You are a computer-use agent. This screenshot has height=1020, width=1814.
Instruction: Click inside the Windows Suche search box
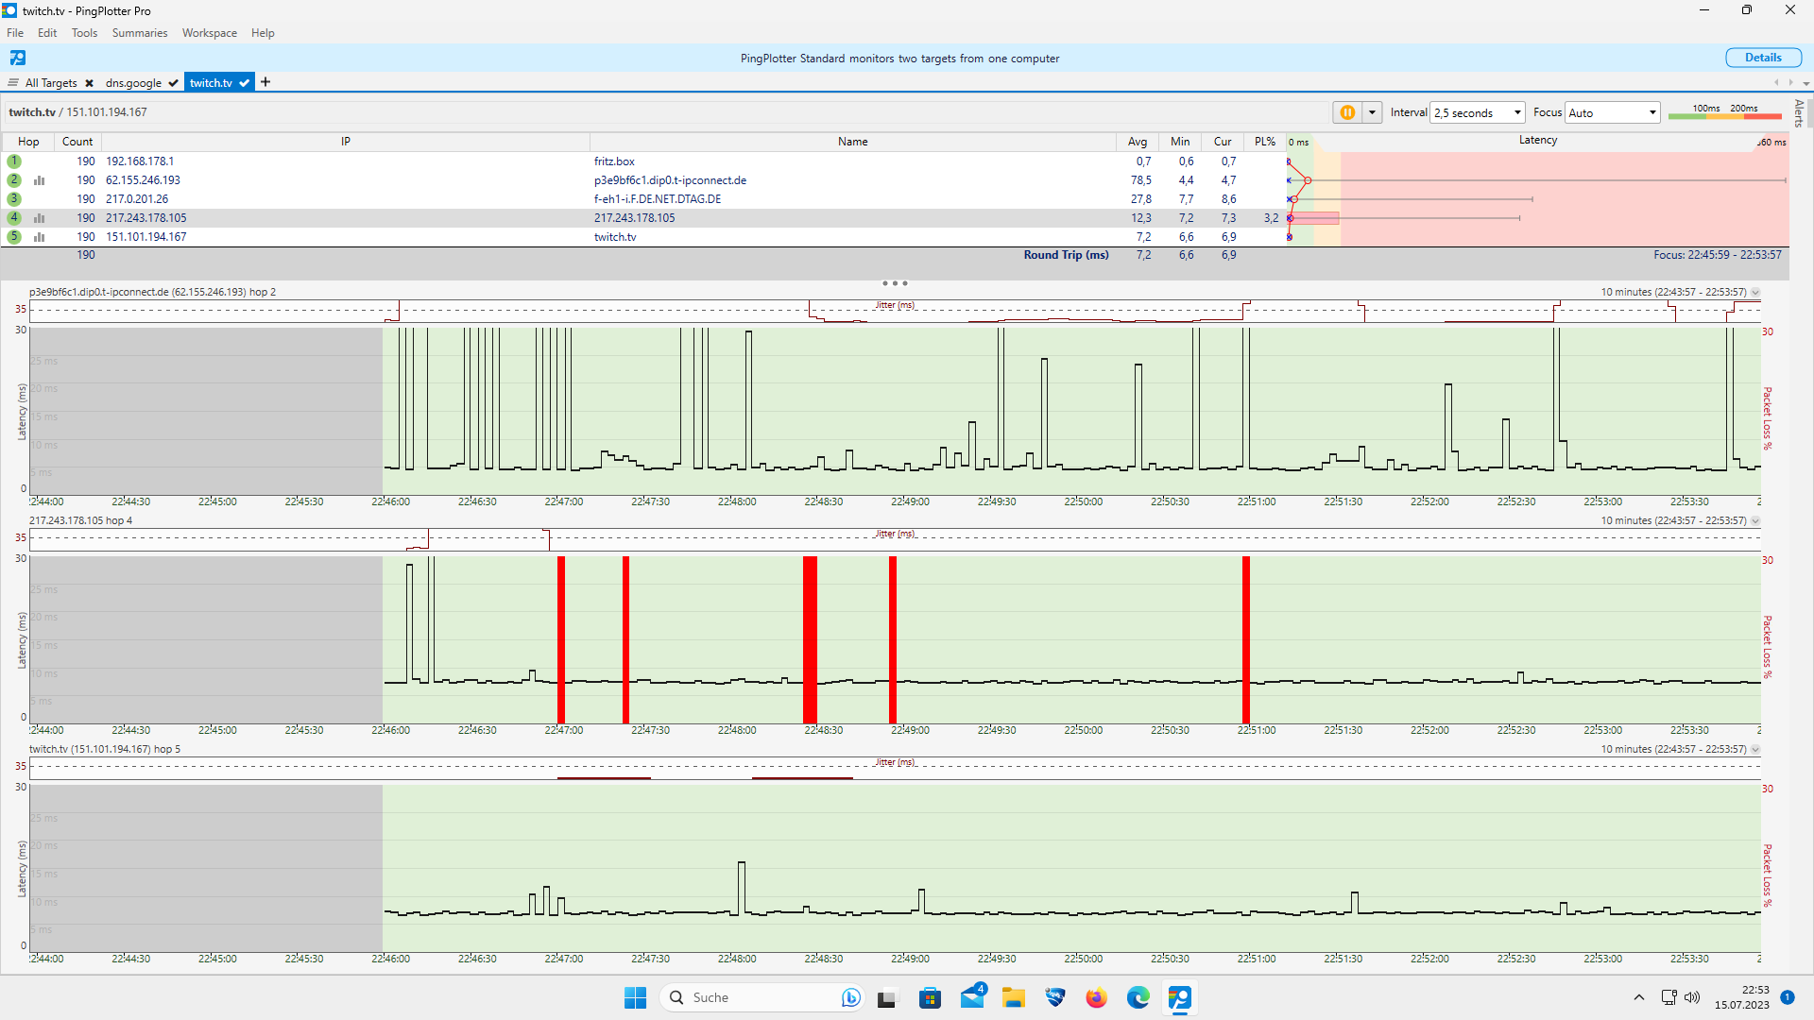[756, 997]
